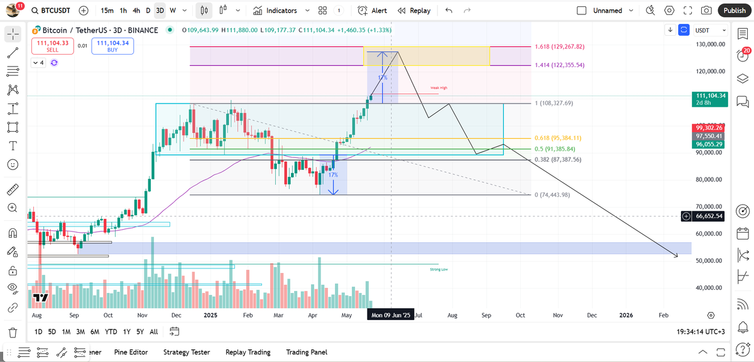Open the object tree layers icon
The image size is (754, 362).
742,78
